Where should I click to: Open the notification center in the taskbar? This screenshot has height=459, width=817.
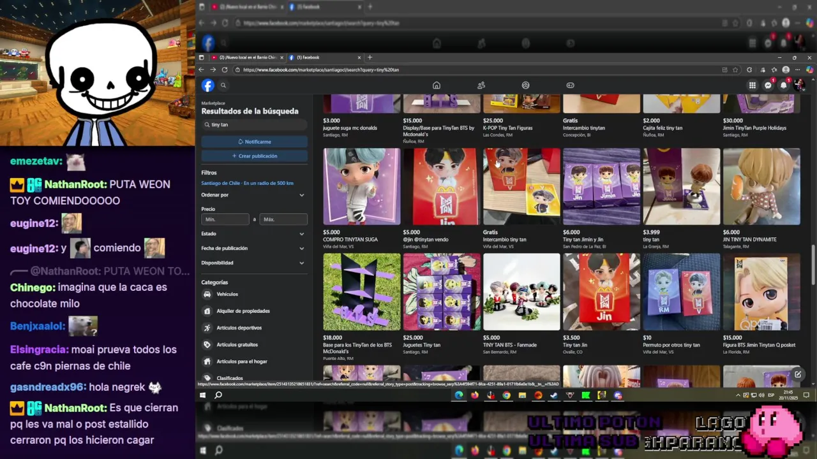806,395
